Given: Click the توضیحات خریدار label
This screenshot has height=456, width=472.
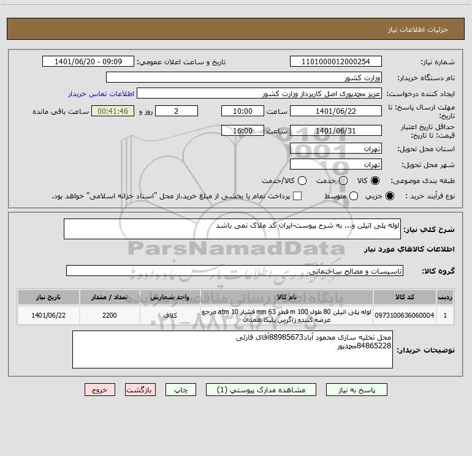Looking at the screenshot, I should 425,350.
